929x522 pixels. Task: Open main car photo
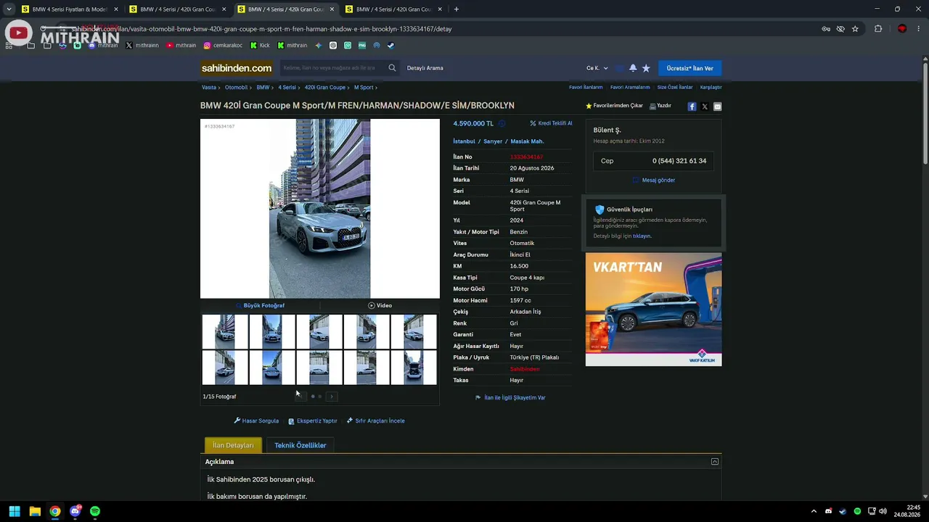point(320,209)
